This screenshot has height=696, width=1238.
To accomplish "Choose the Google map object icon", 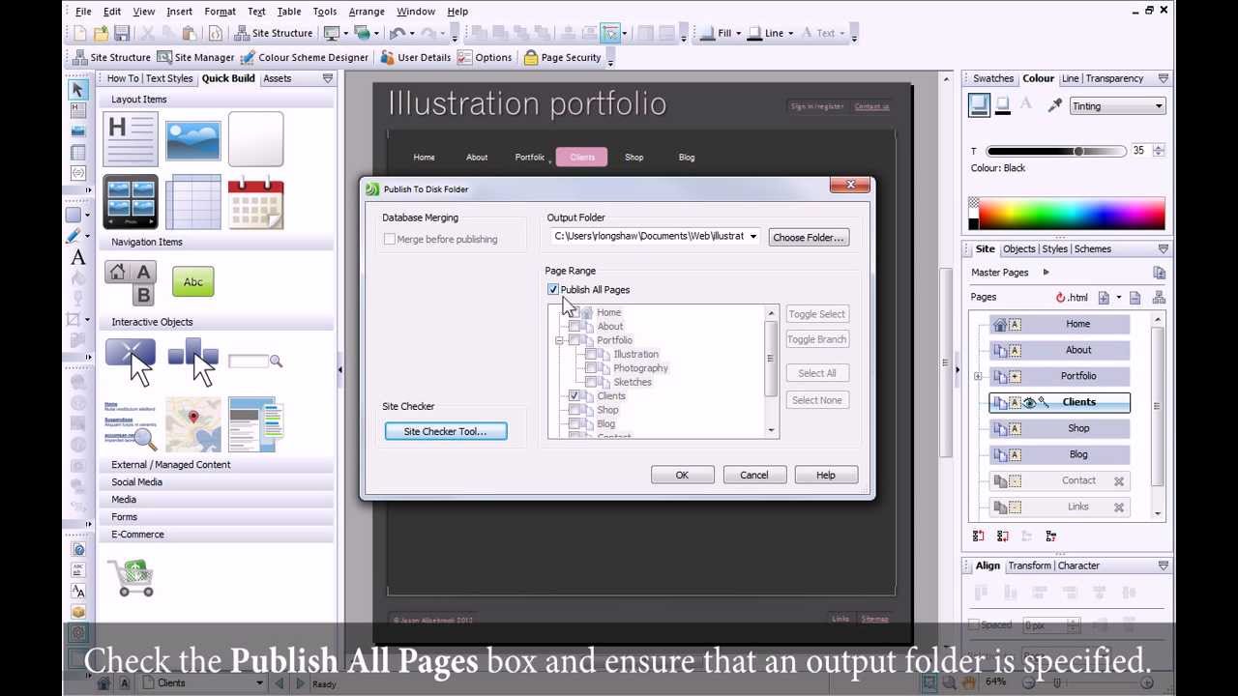I will 193,424.
